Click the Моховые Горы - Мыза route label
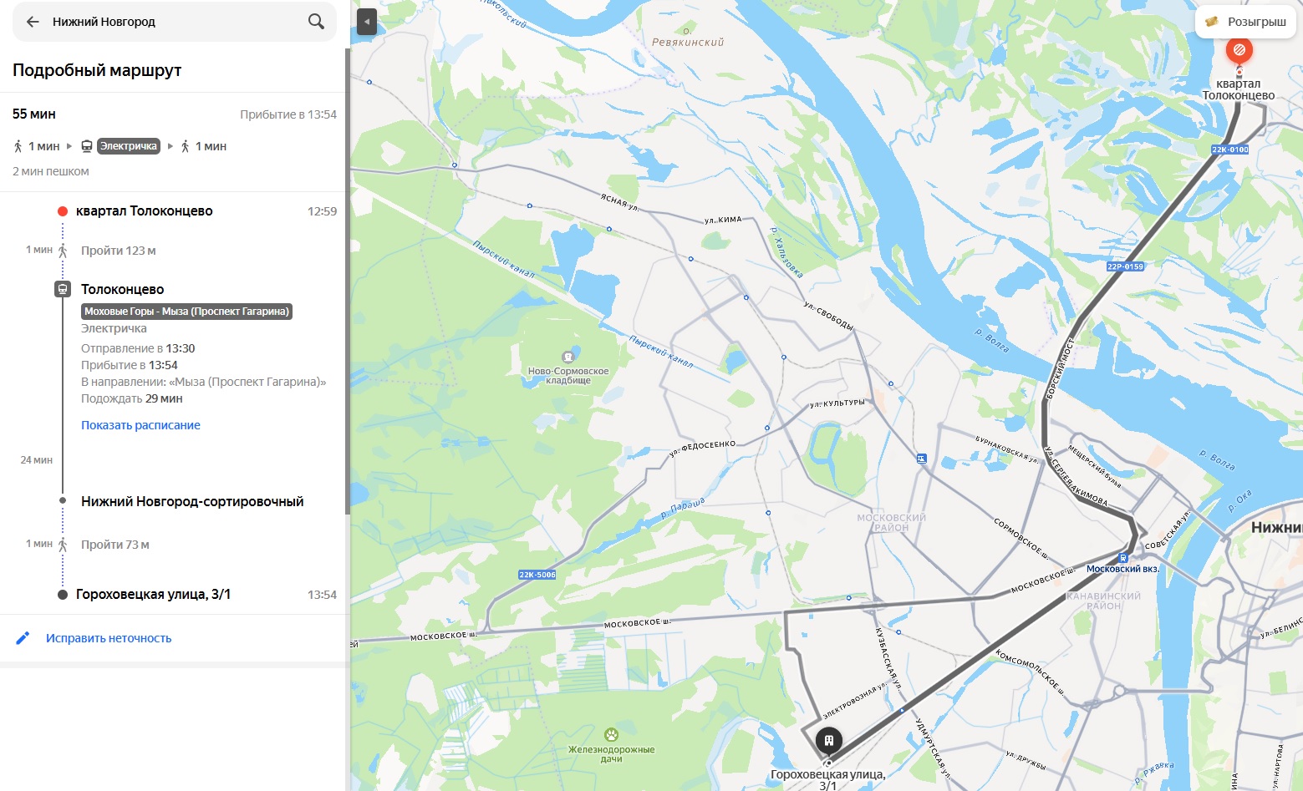Viewport: 1303px width, 791px height. click(x=186, y=312)
